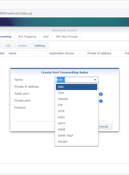Image resolution: width=129 pixels, height=175 pixels.
Task: Click the Settings button
Action: (x=40, y=46)
